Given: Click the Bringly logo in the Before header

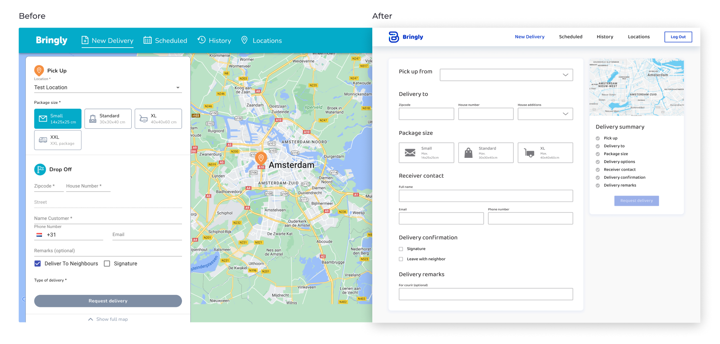Looking at the screenshot, I should pyautogui.click(x=51, y=40).
